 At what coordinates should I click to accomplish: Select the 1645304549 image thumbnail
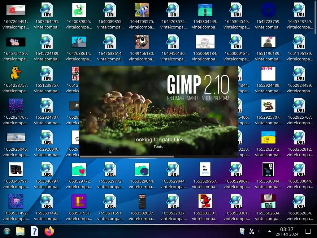pyautogui.click(x=205, y=10)
